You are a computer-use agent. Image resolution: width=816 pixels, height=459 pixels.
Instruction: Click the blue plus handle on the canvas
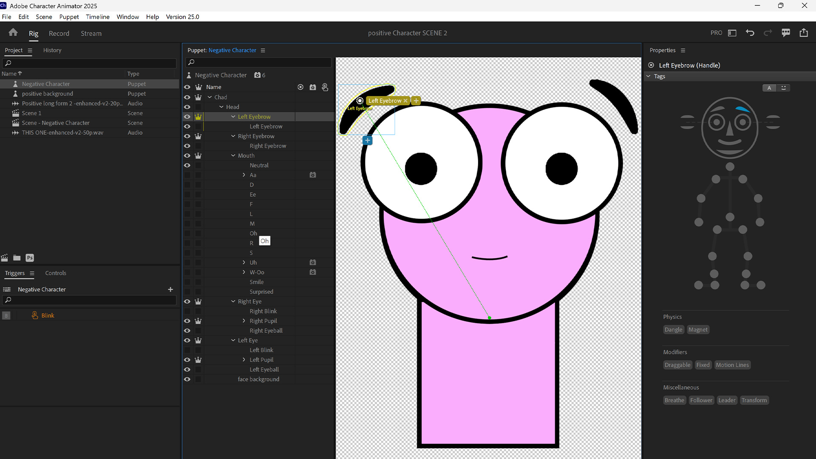(368, 141)
